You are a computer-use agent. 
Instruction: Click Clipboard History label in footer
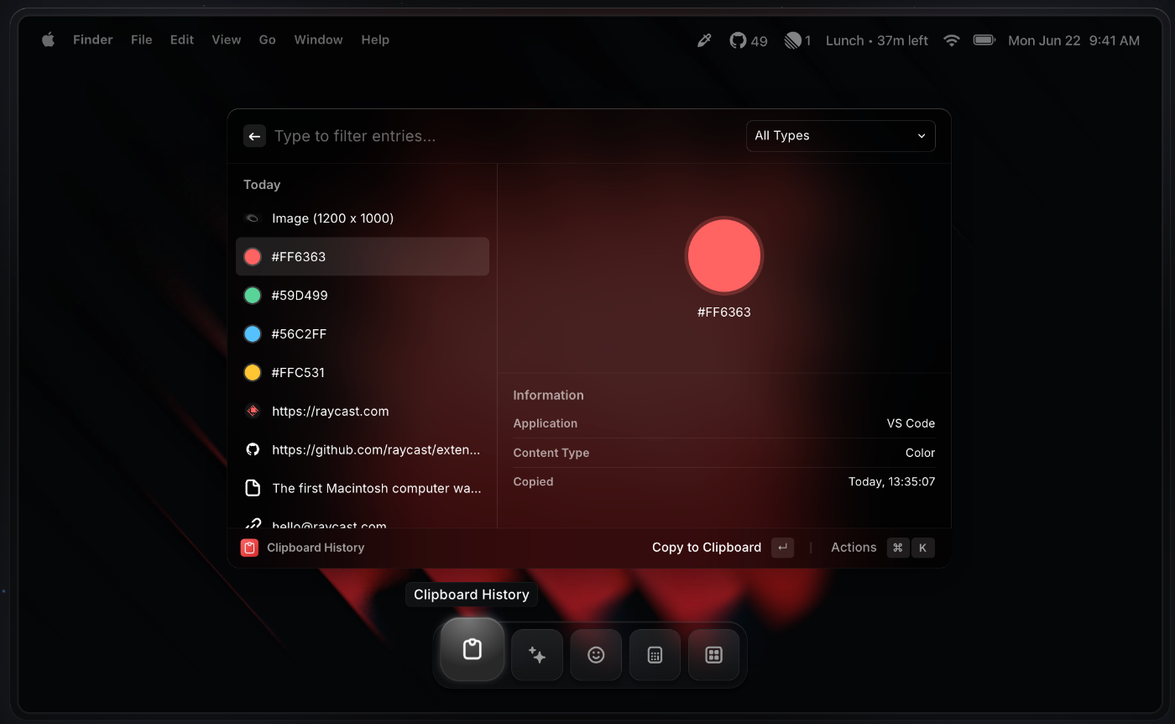pos(316,548)
